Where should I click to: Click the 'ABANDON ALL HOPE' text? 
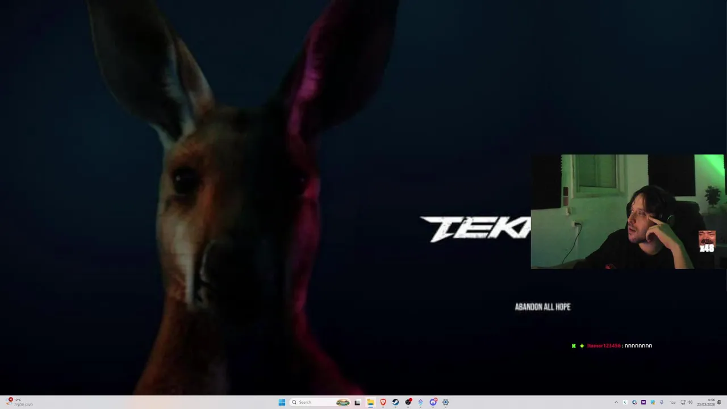tap(542, 307)
